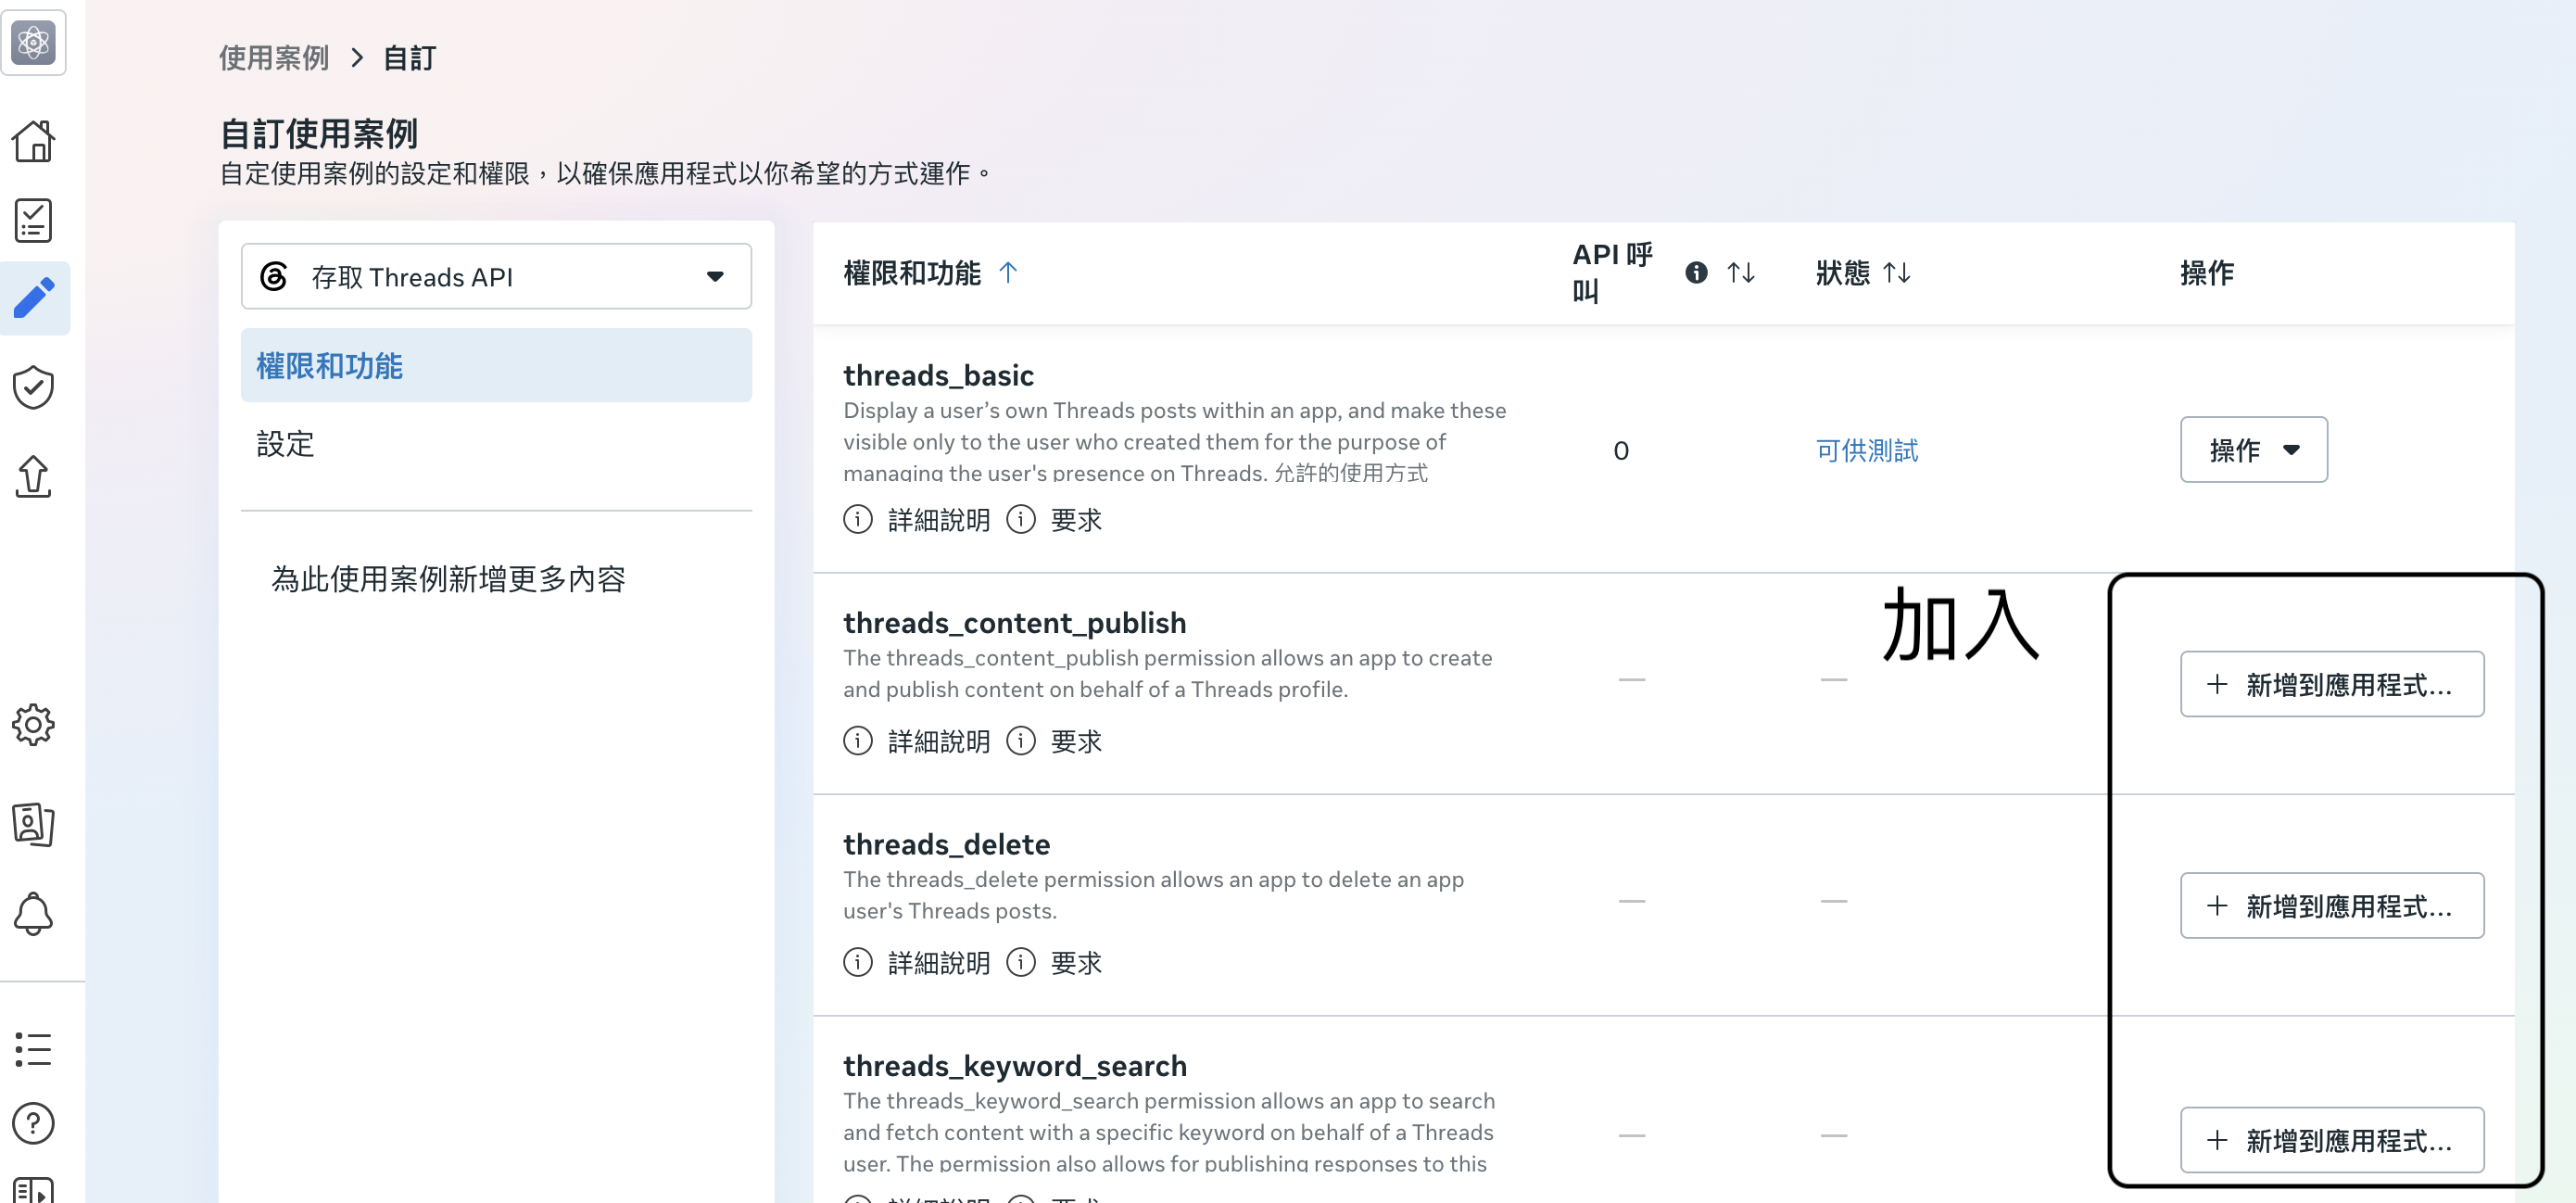Sort by 狀態 column arrows
Screen dimensions: 2576x1203
point(1897,272)
